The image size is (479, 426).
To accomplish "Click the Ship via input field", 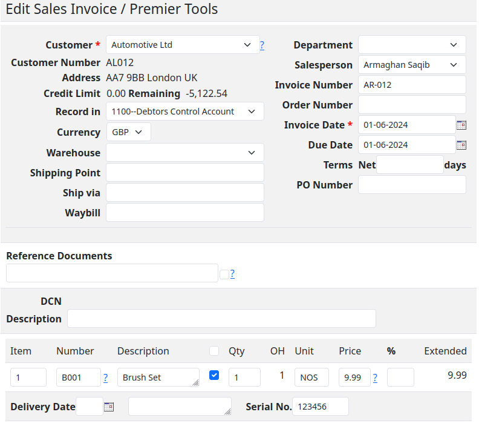I will tap(185, 193).
